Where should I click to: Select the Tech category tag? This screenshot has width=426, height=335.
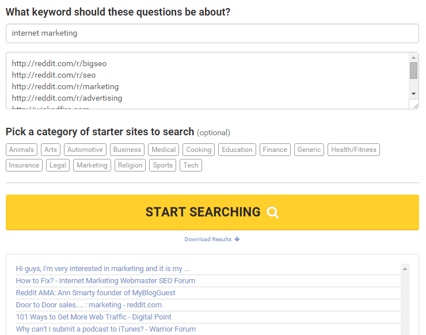click(191, 165)
